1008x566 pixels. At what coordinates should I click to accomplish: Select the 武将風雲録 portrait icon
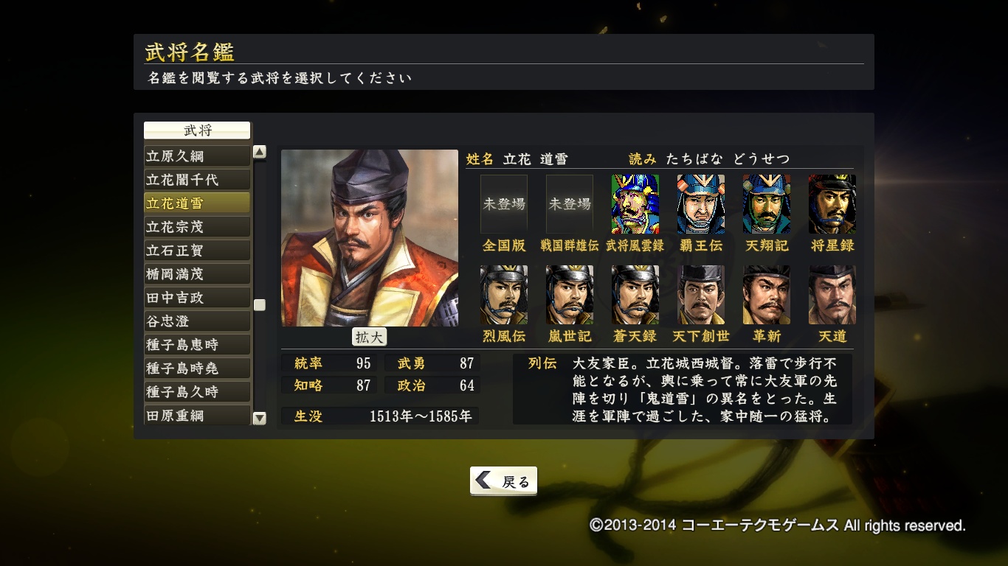(x=635, y=204)
